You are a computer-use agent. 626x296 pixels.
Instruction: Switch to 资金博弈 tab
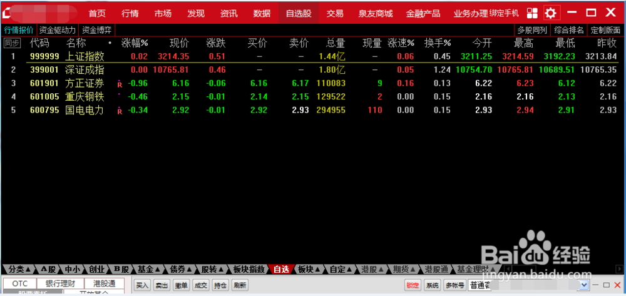[97, 30]
